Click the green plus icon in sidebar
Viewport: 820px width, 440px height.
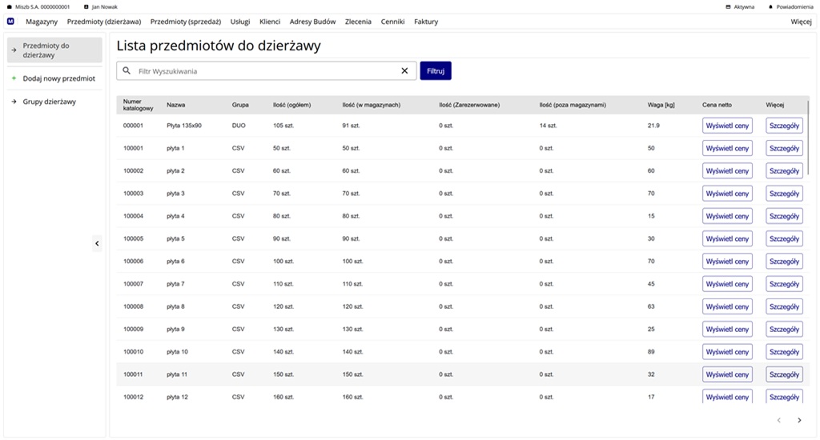tap(14, 78)
